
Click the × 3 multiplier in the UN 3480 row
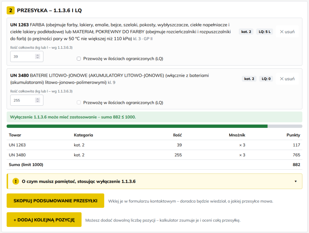coord(242,155)
